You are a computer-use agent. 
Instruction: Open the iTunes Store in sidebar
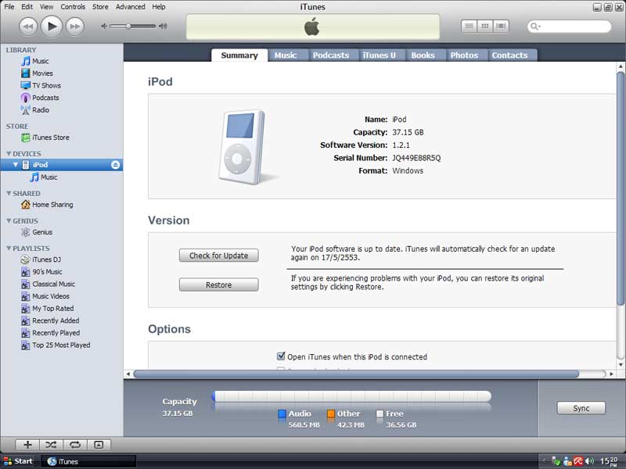click(50, 138)
